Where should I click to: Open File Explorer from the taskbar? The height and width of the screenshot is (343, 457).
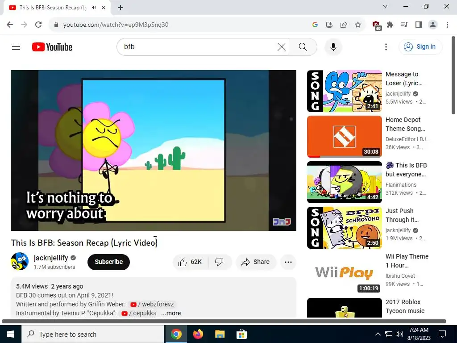[x=220, y=334]
